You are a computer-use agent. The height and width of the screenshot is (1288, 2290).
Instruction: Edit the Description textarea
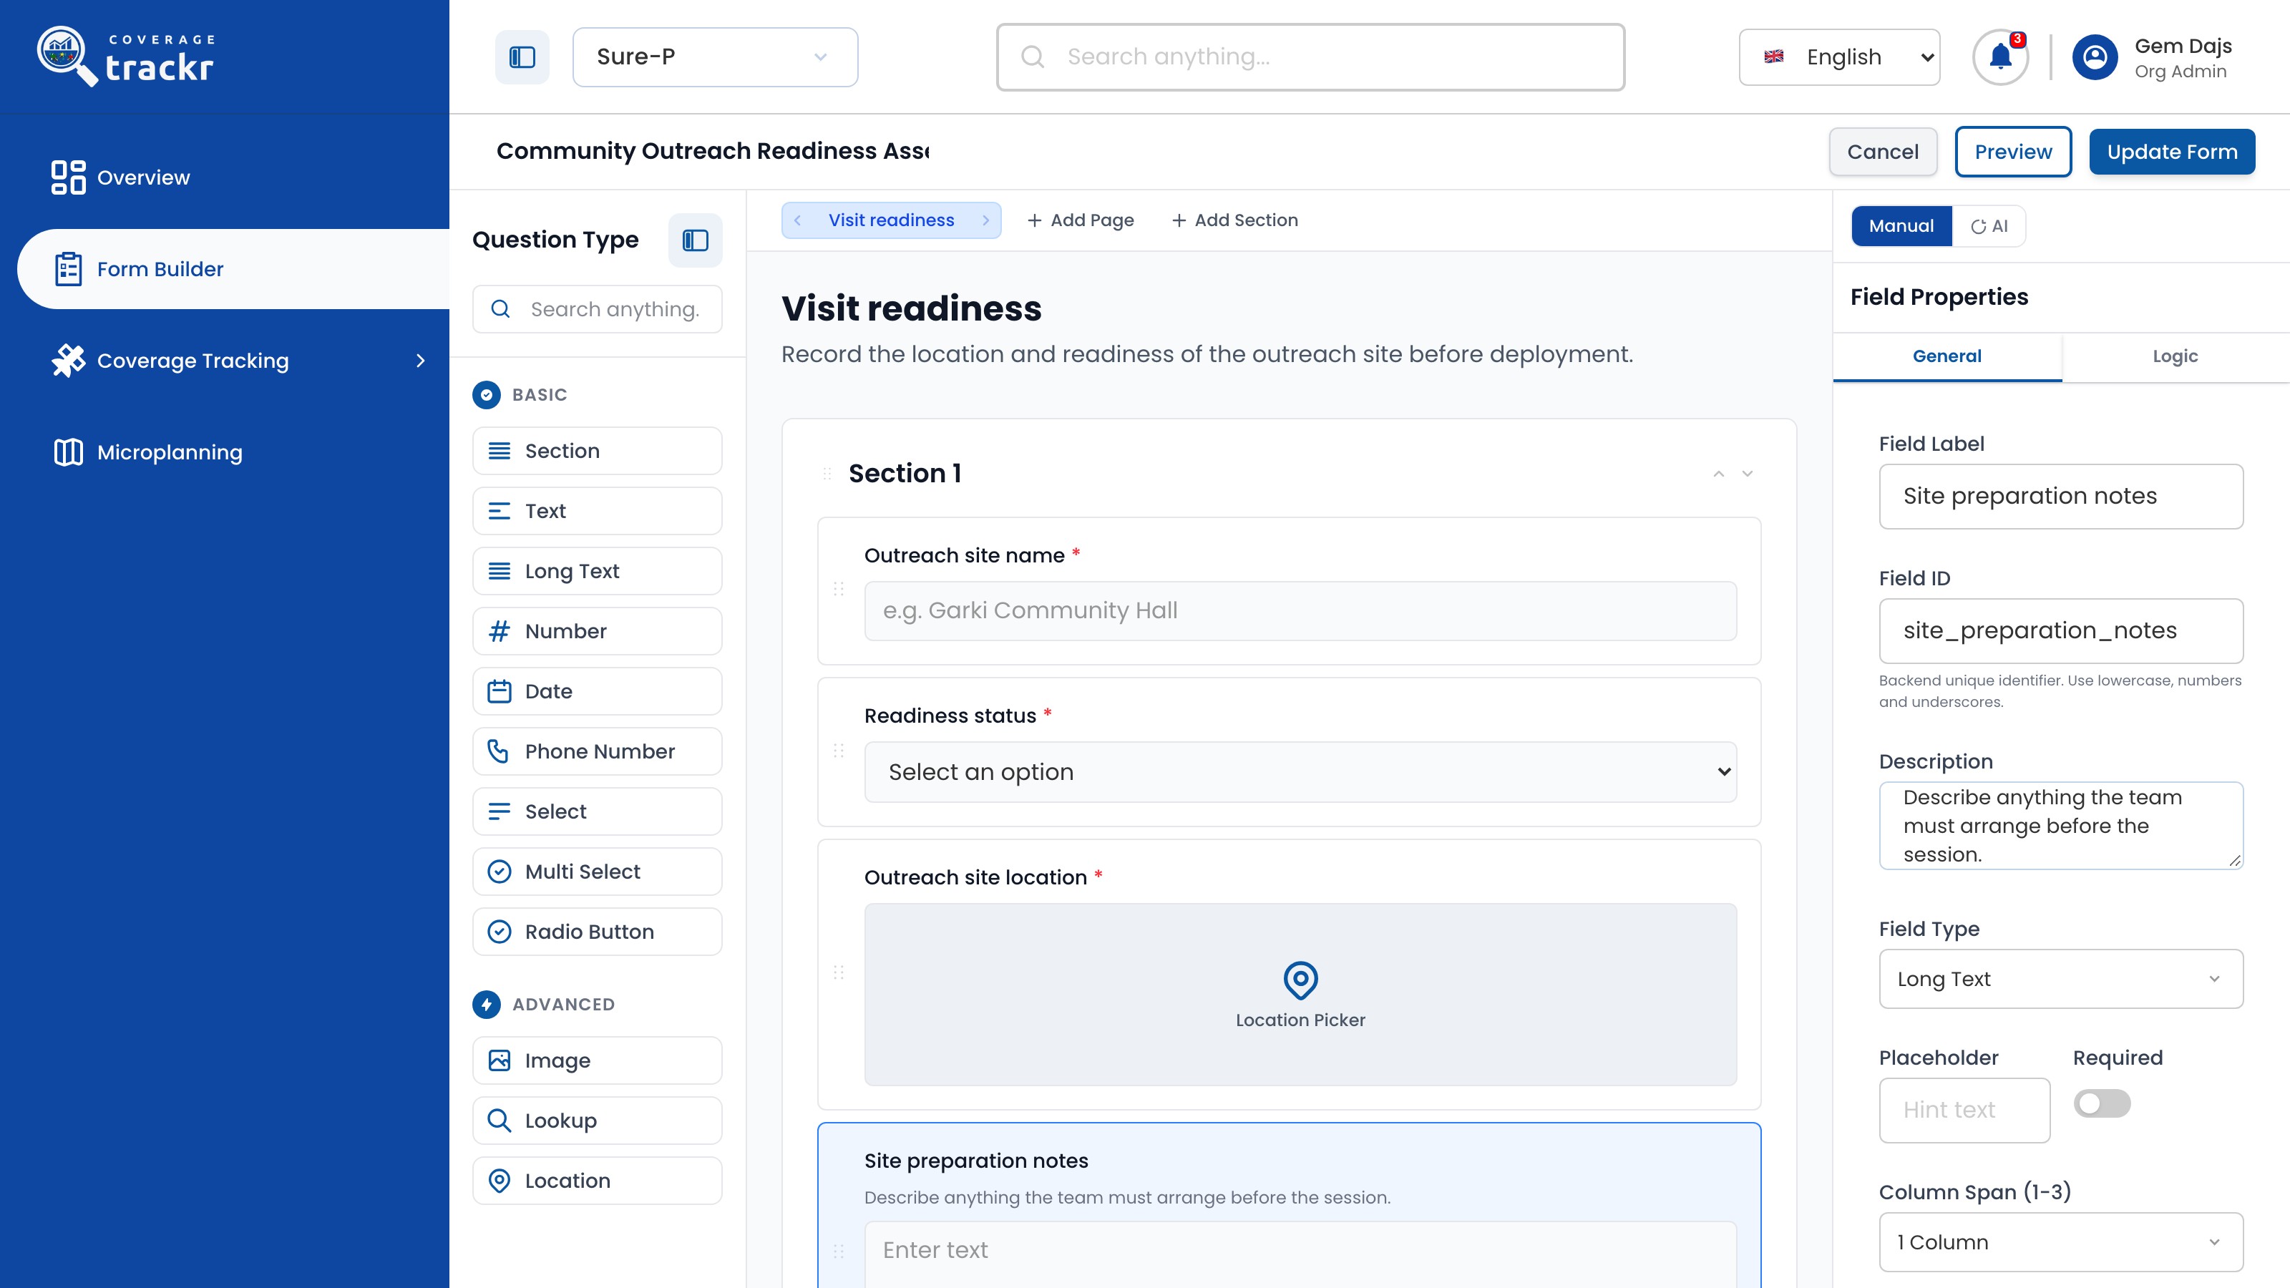[2061, 826]
